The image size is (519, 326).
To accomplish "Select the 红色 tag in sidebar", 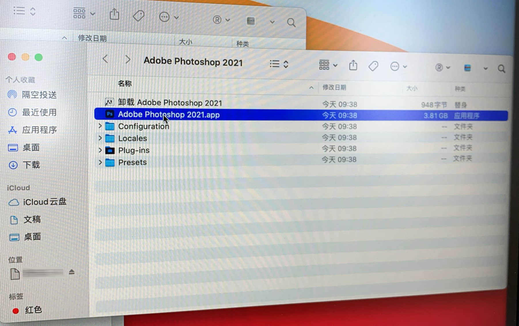I will (28, 310).
